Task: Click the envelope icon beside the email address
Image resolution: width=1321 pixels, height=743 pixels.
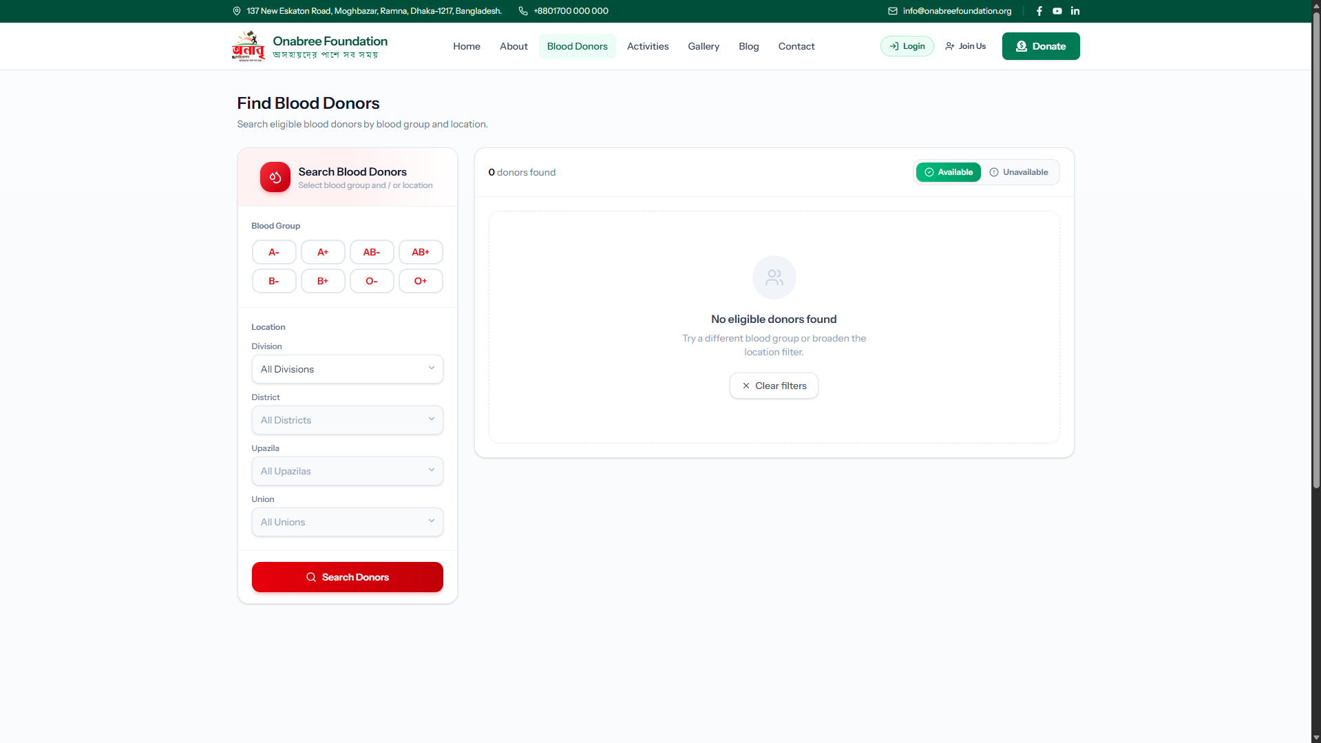Action: (893, 11)
